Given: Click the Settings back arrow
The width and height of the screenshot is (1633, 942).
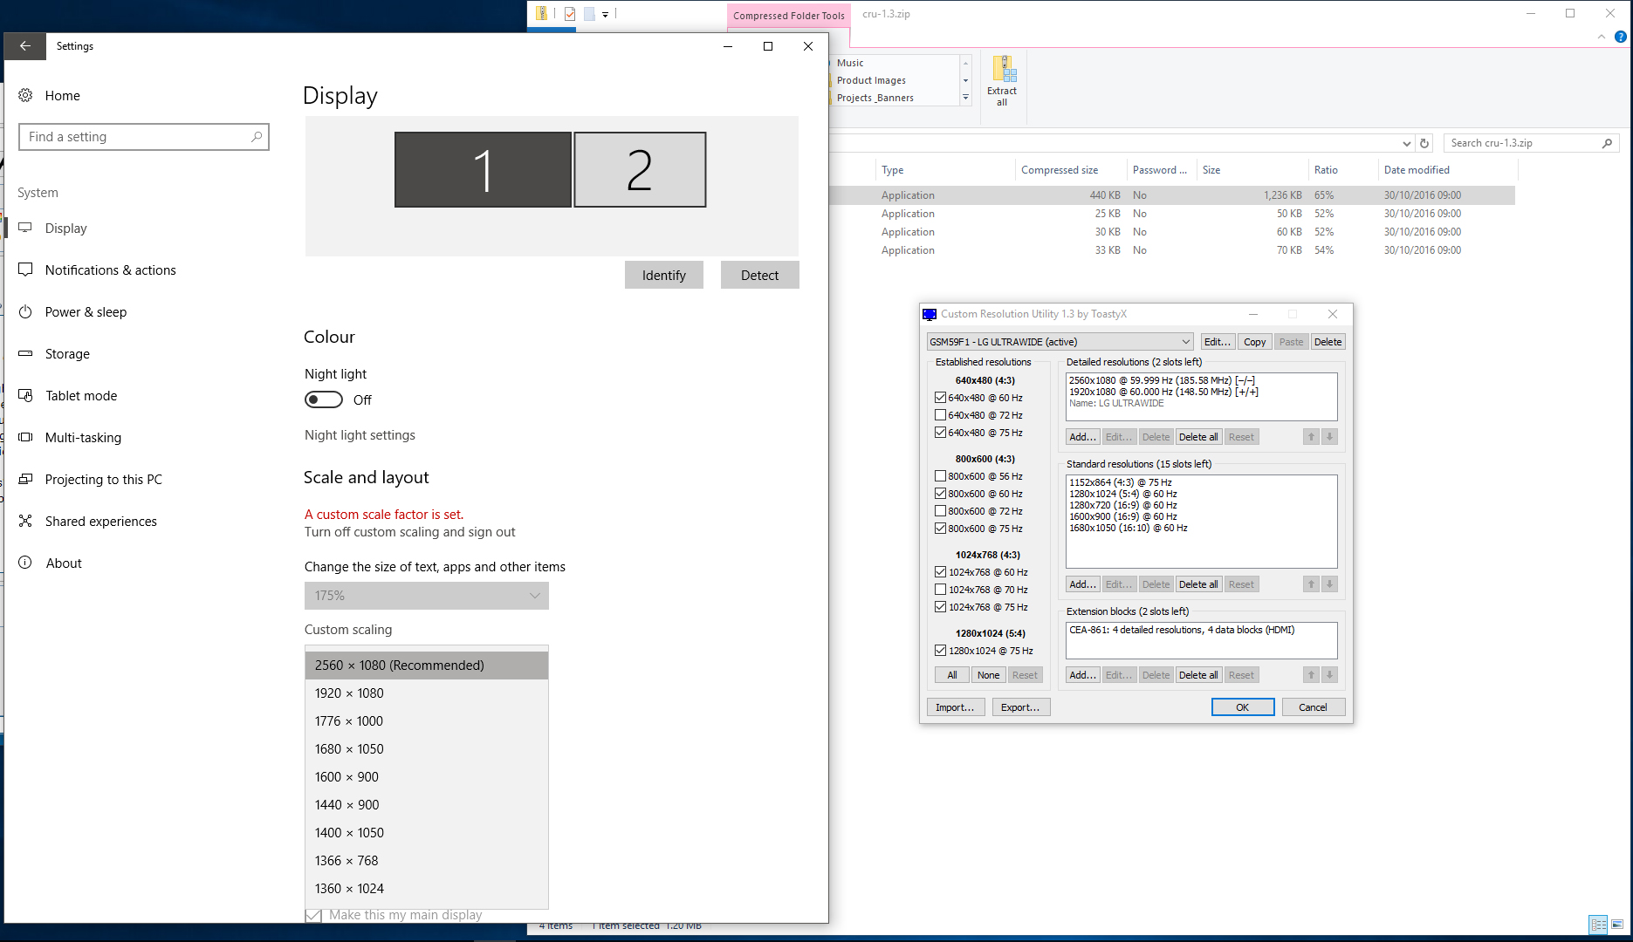Looking at the screenshot, I should 24,46.
